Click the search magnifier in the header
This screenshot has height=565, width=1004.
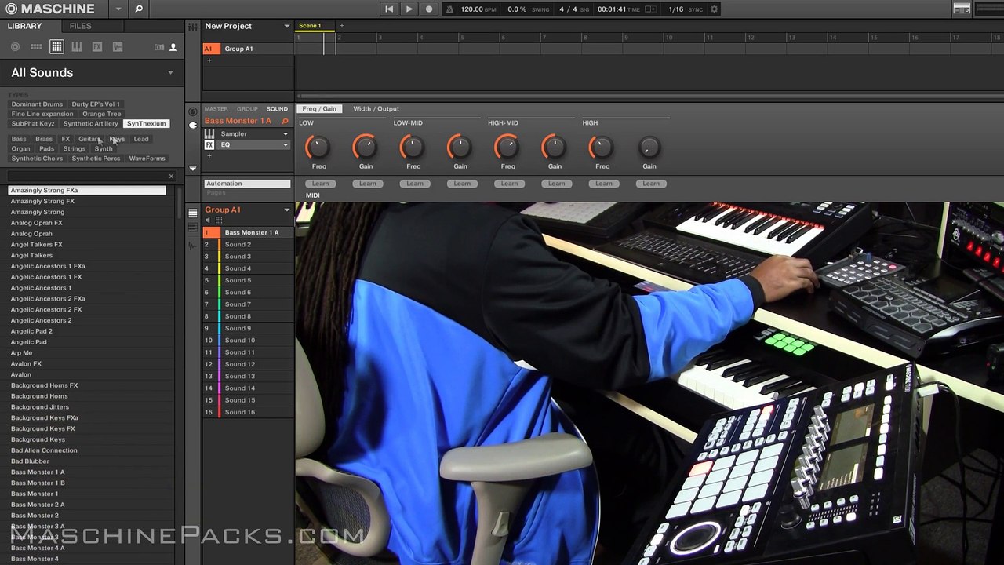[139, 9]
